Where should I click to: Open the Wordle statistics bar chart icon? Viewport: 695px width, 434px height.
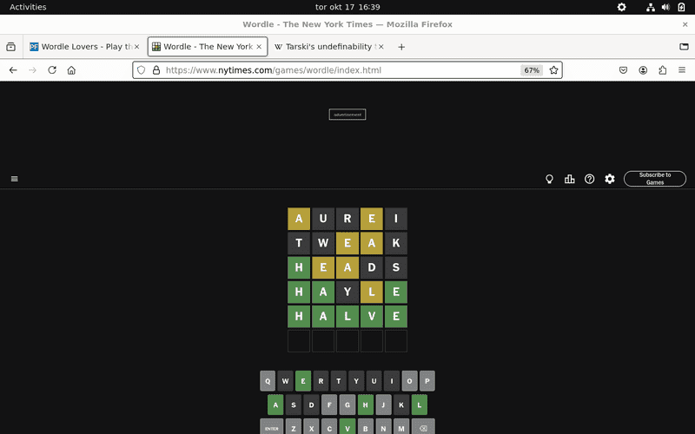570,179
